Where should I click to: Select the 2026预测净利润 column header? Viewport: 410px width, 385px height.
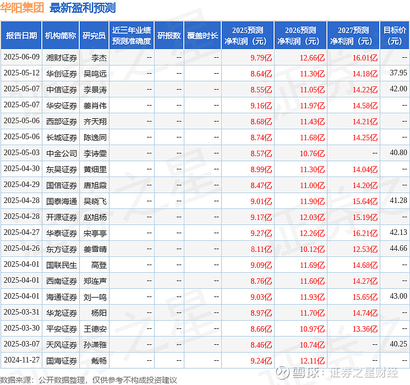(x=300, y=35)
